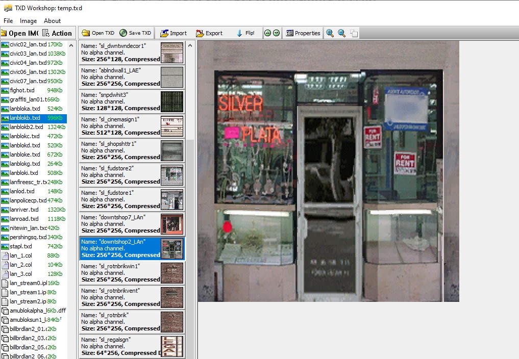519x359 pixels.
Task: Select fighot.txd in file list
Action: (34, 90)
